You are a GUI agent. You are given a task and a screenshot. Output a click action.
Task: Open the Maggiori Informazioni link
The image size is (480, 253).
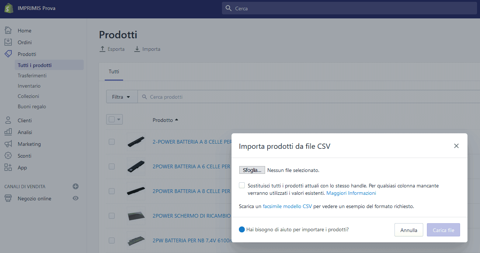(x=351, y=193)
